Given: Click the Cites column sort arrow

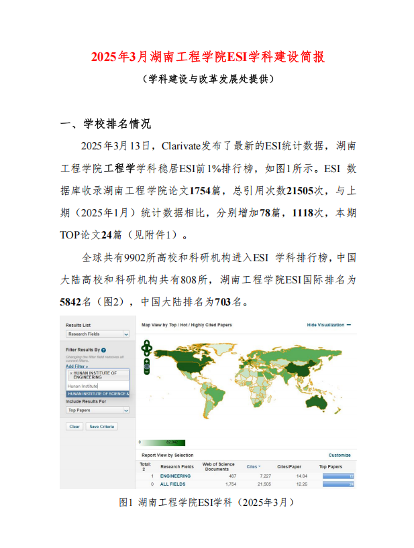Looking at the screenshot, I should (x=260, y=466).
